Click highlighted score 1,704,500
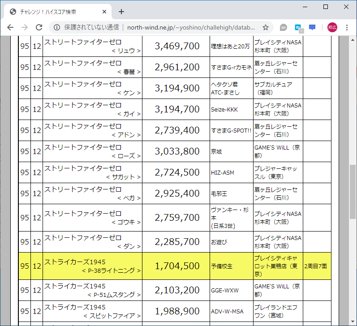The height and width of the screenshot is (326, 357). coord(177,266)
